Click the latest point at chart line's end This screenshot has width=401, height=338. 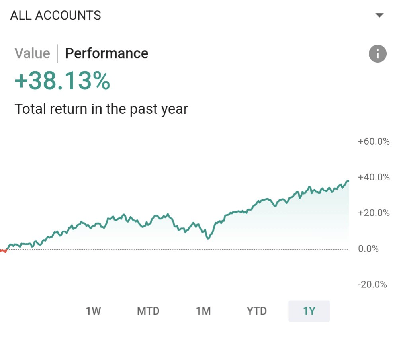(348, 182)
